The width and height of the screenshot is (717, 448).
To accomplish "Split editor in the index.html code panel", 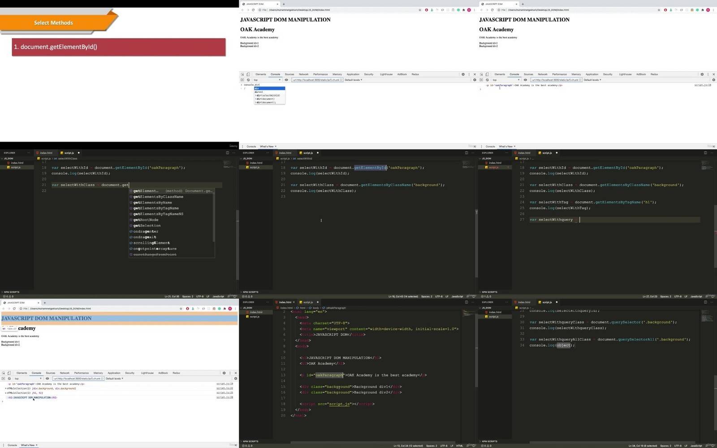I will (466, 302).
